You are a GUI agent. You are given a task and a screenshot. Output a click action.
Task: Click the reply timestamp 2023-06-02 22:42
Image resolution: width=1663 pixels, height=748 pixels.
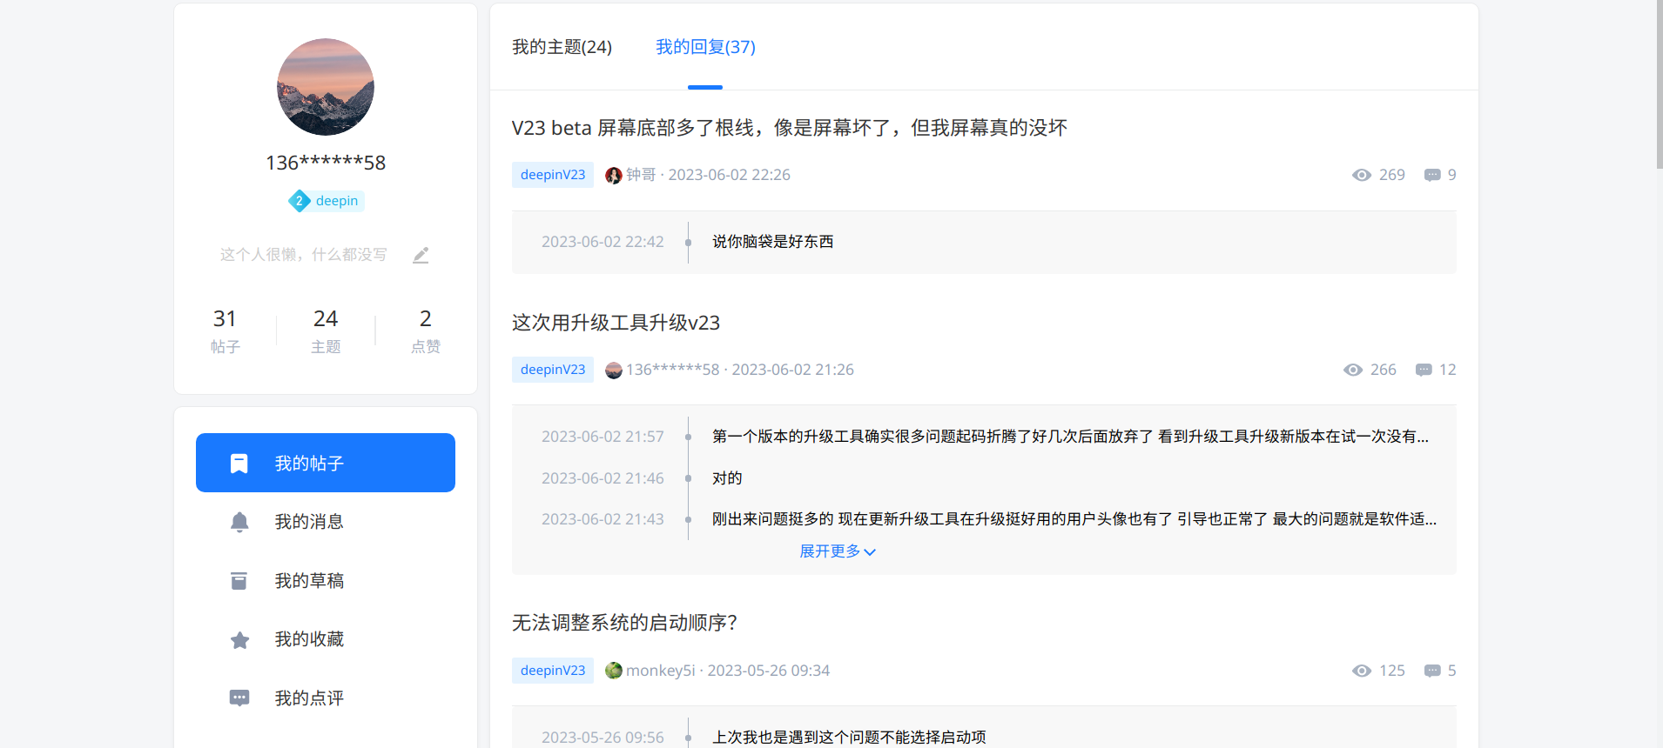[603, 242]
